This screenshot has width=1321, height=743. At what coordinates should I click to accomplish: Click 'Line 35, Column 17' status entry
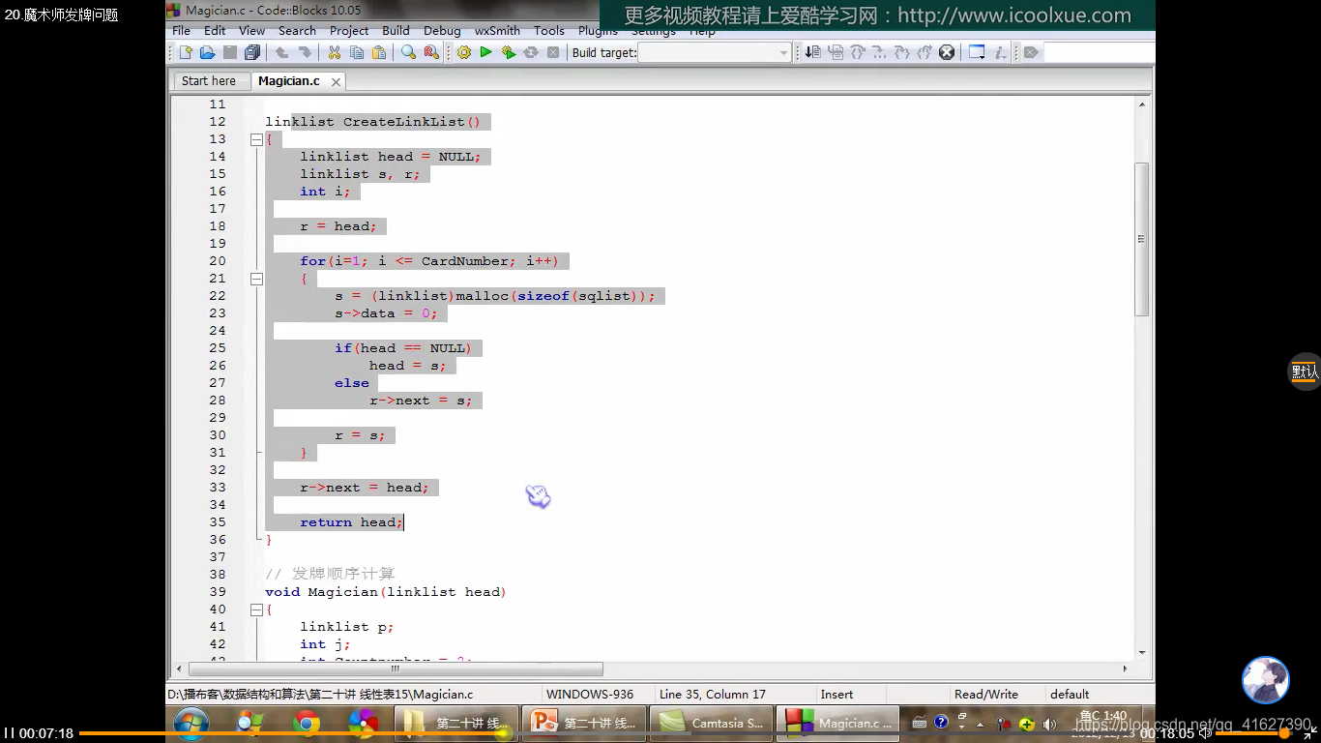[713, 695]
